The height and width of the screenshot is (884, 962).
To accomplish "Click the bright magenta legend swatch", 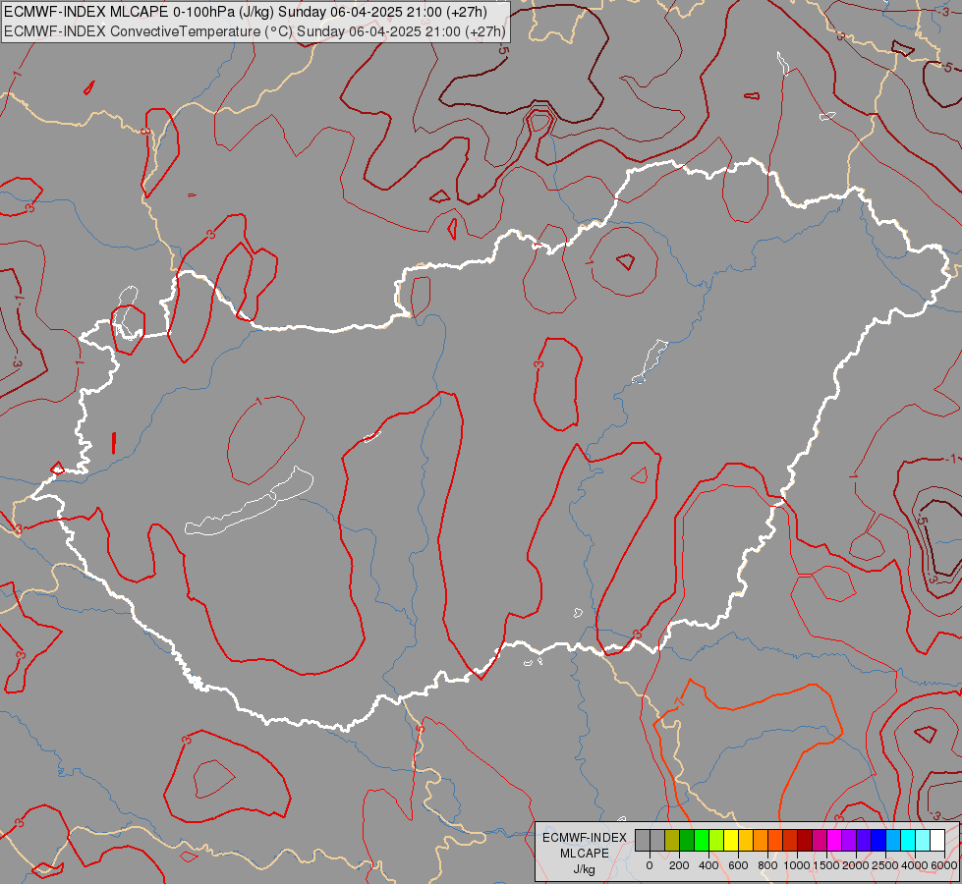I will 835,840.
